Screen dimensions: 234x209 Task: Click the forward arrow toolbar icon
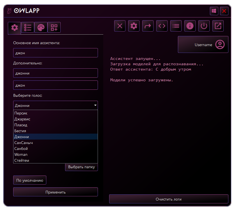pos(148,26)
